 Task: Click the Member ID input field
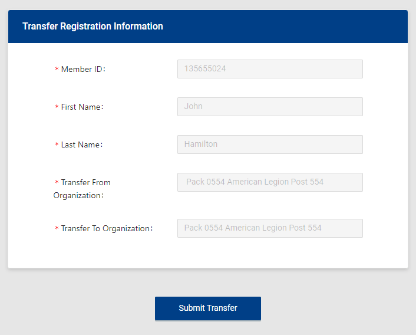(x=270, y=69)
